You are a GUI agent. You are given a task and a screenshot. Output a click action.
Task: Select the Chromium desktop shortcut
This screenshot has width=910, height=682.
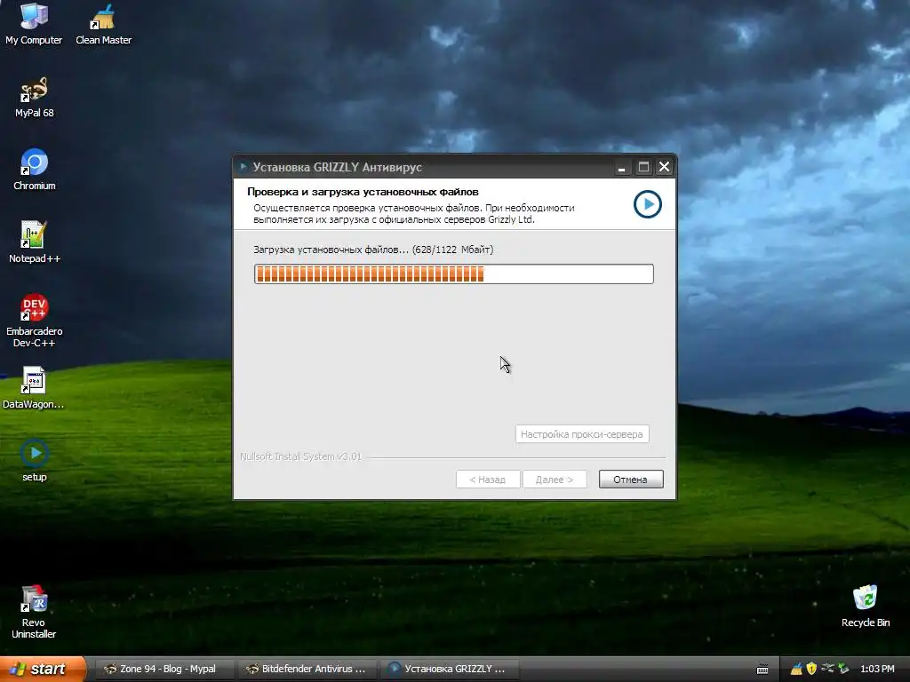coord(34,170)
